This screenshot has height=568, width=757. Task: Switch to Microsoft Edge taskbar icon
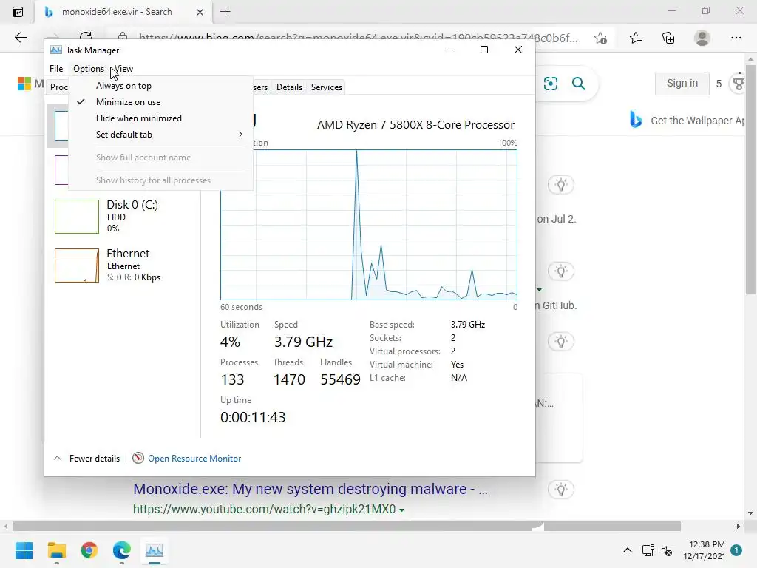click(122, 550)
